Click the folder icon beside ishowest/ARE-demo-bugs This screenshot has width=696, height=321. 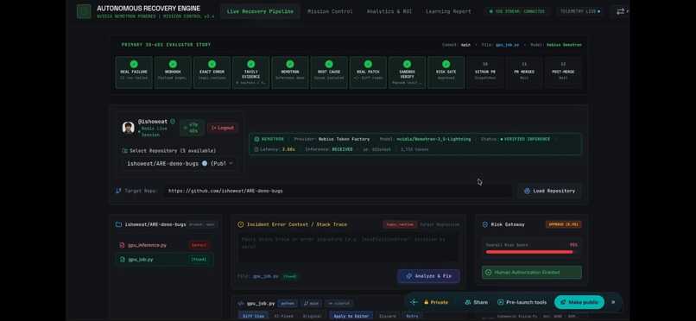coord(118,224)
